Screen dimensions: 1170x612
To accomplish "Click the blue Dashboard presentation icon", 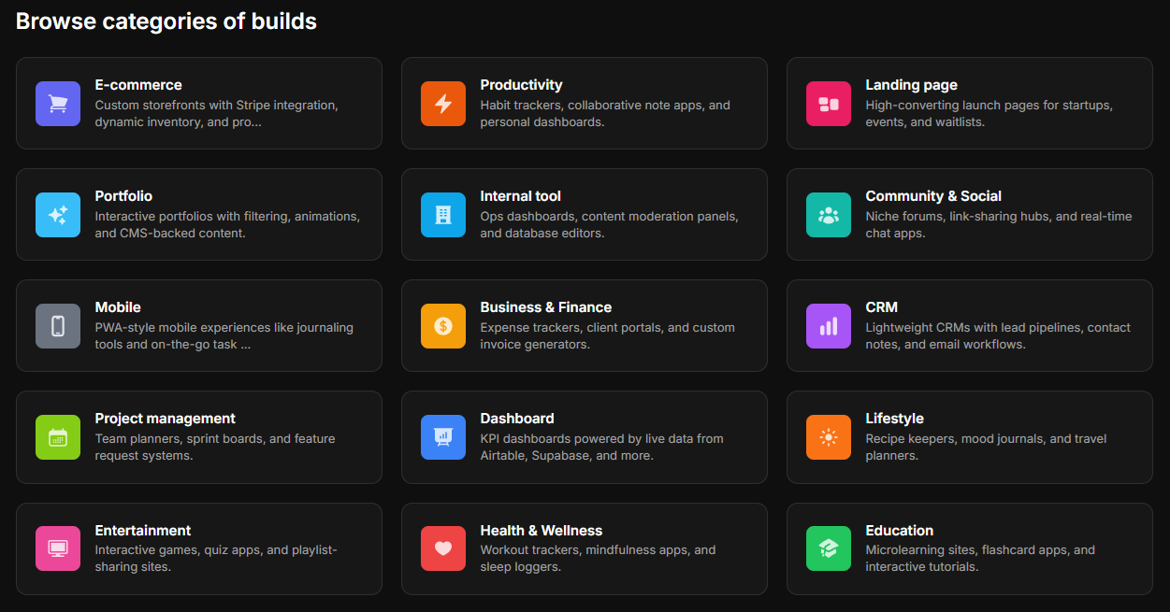I will tap(443, 437).
